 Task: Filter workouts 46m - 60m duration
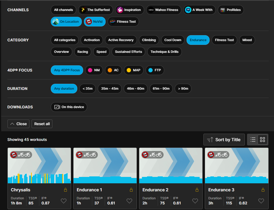click(x=136, y=89)
